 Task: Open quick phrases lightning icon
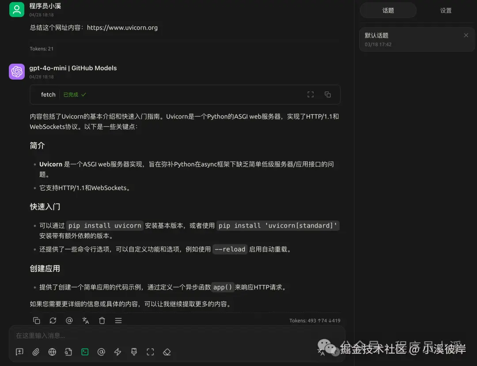118,352
